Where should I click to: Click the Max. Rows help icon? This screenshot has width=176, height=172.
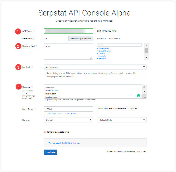(x=35, y=109)
